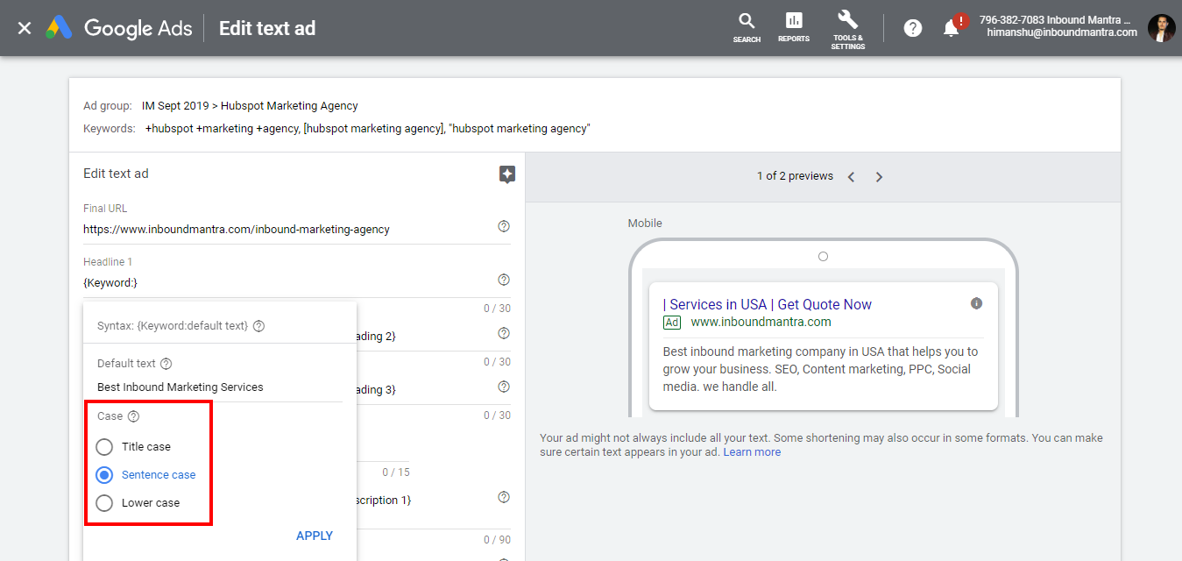
Task: Show help for Final URL field
Action: pos(504,226)
